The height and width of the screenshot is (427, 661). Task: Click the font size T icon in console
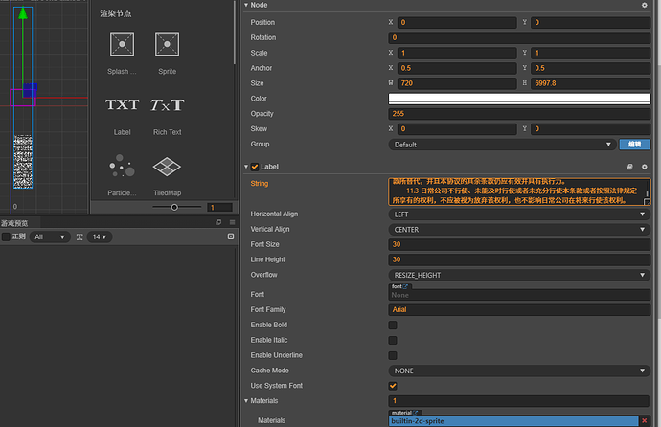80,237
